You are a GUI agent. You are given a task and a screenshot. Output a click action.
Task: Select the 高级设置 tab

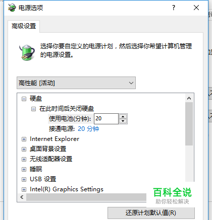coord(24,26)
